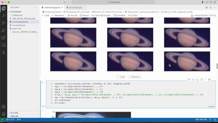Click the command center search box
The height and width of the screenshot is (123, 218).
(113, 2)
